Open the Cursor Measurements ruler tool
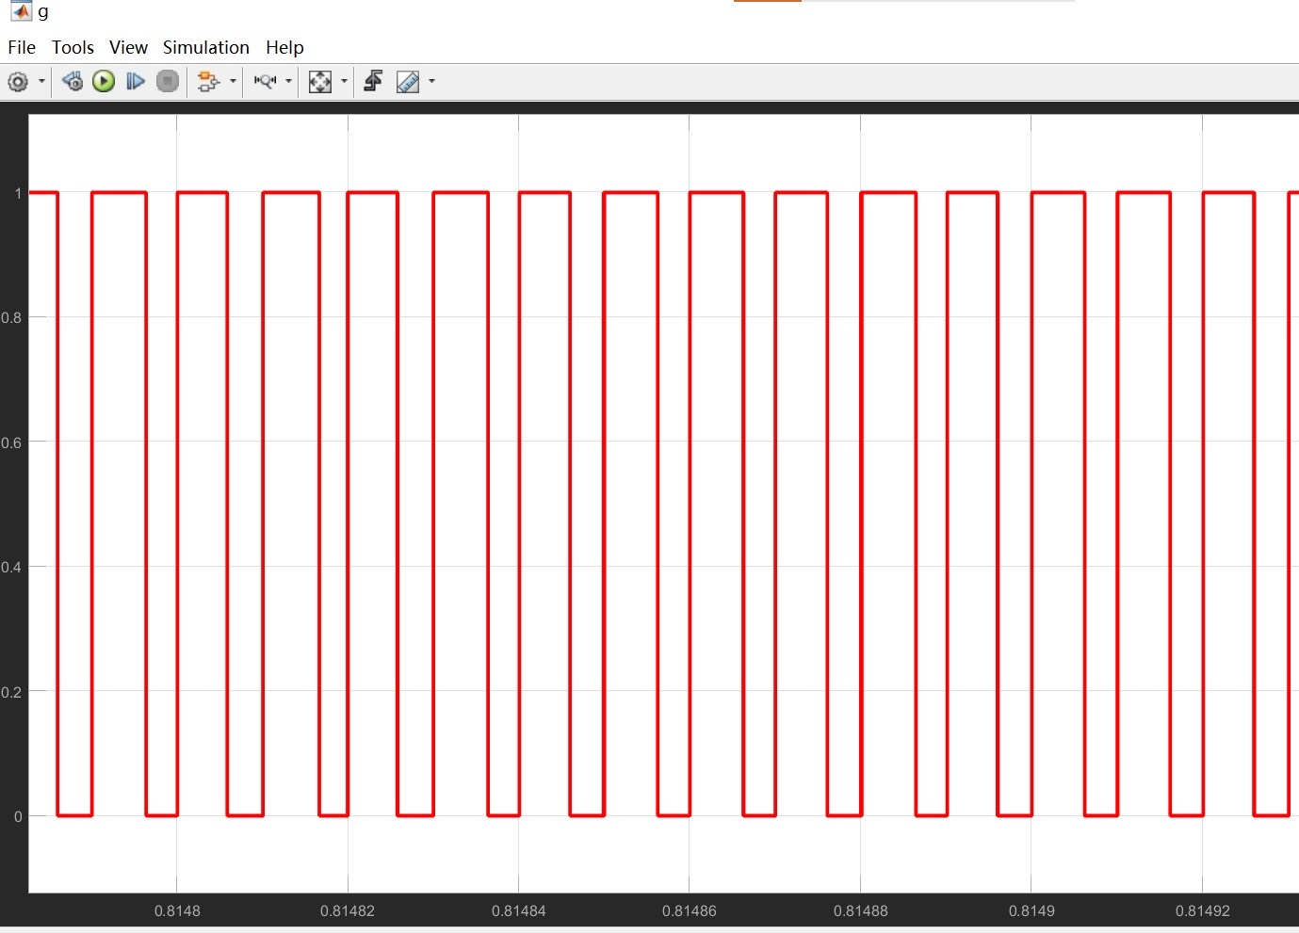The image size is (1299, 933). point(408,82)
